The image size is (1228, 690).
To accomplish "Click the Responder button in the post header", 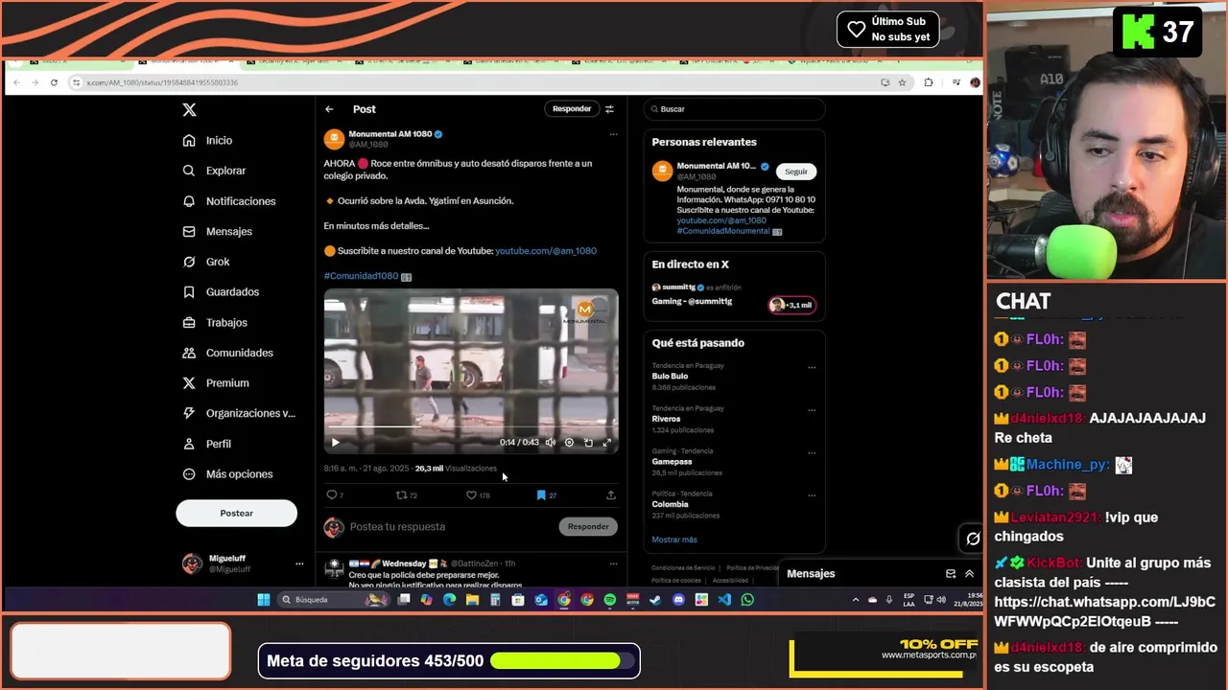I will [x=572, y=109].
